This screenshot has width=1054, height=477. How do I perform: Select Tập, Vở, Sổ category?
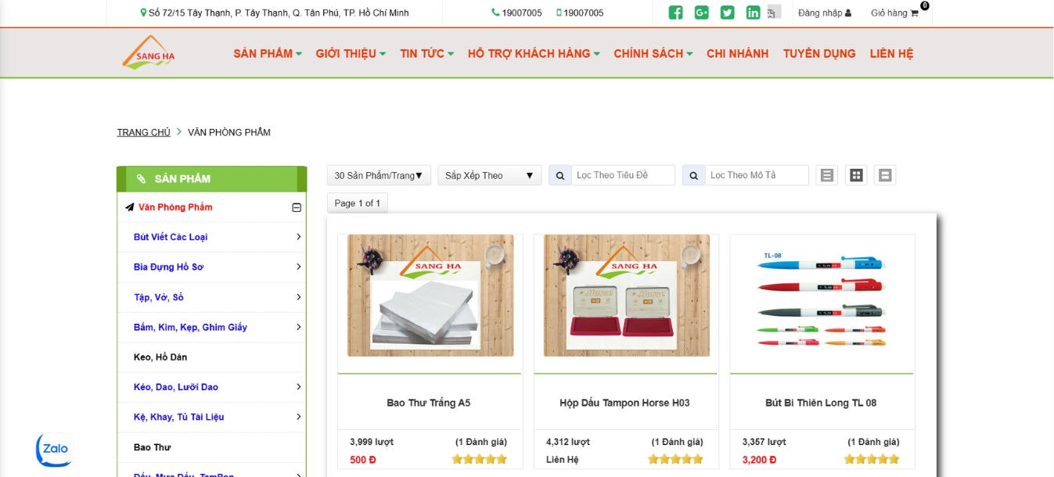159,296
